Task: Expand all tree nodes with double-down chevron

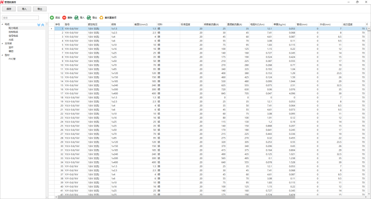Action: [x=39, y=25]
